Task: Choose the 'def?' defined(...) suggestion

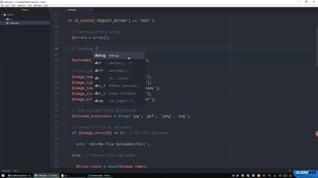Action: [x=119, y=71]
